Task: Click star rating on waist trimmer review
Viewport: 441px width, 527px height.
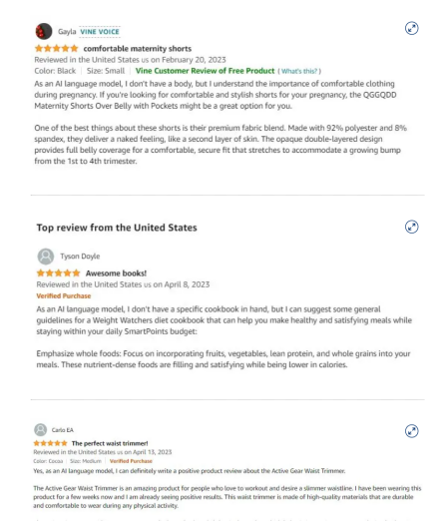Action: [50, 443]
